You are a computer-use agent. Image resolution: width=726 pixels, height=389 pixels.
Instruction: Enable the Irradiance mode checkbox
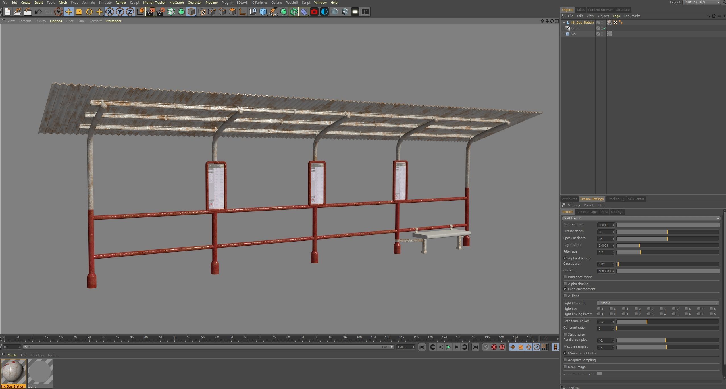coord(565,277)
